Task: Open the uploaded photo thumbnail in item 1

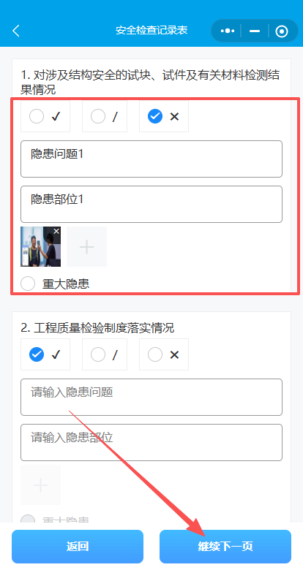Action: (40, 247)
